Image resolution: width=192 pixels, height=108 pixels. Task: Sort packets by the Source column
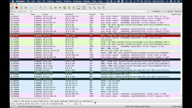(53, 14)
